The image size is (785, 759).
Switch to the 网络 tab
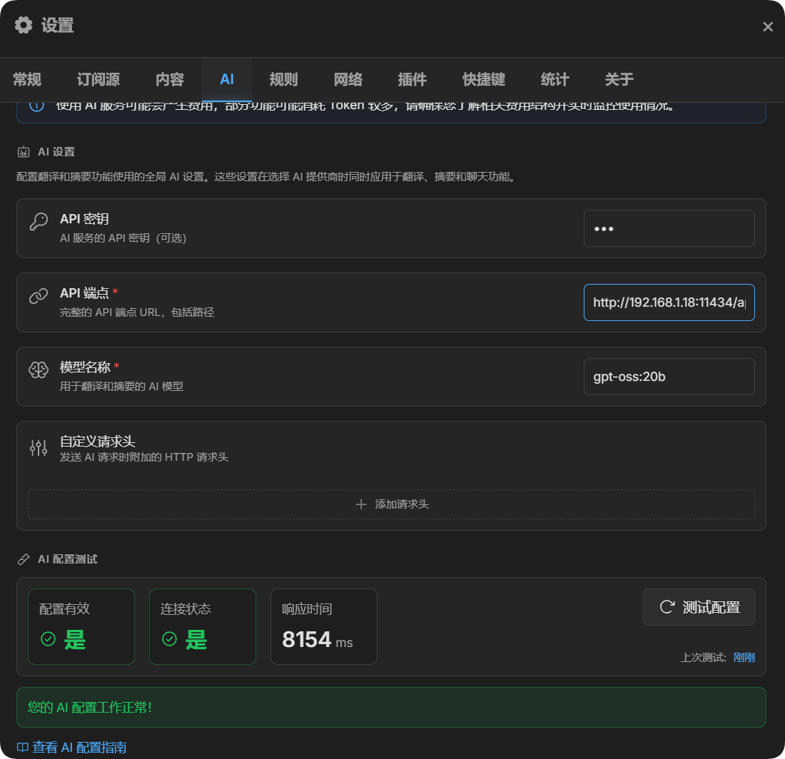[x=348, y=79]
